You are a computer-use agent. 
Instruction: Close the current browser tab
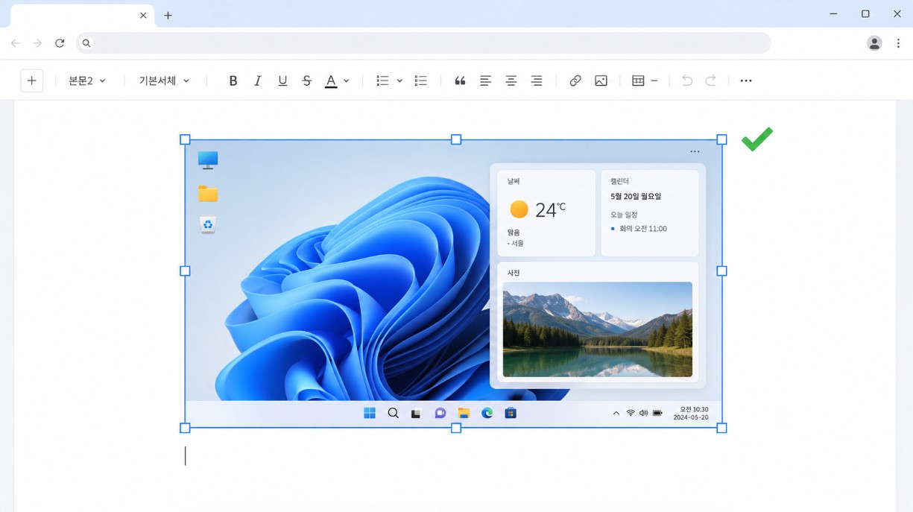coord(143,15)
